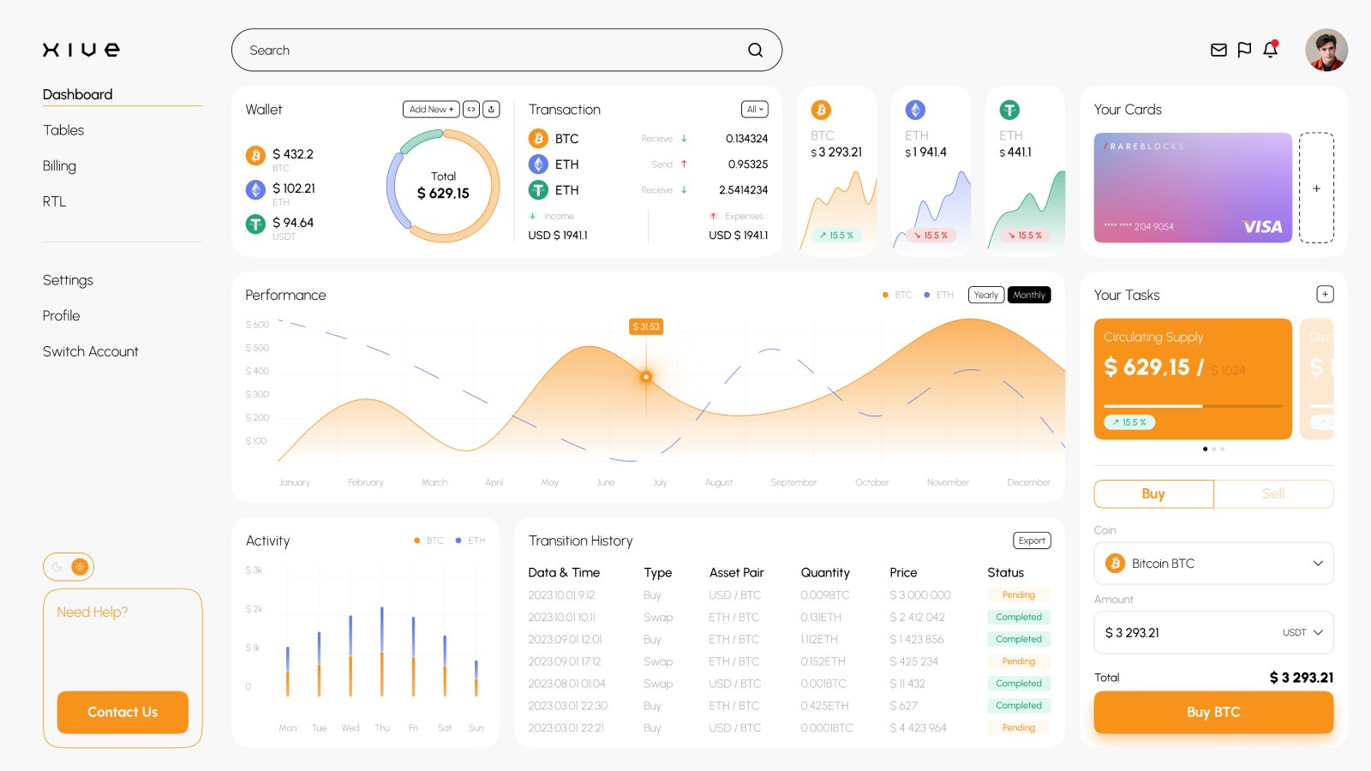Click Completed status on 2023.10.01 10:11 row
Viewport: 1371px width, 771px height.
(x=1019, y=617)
